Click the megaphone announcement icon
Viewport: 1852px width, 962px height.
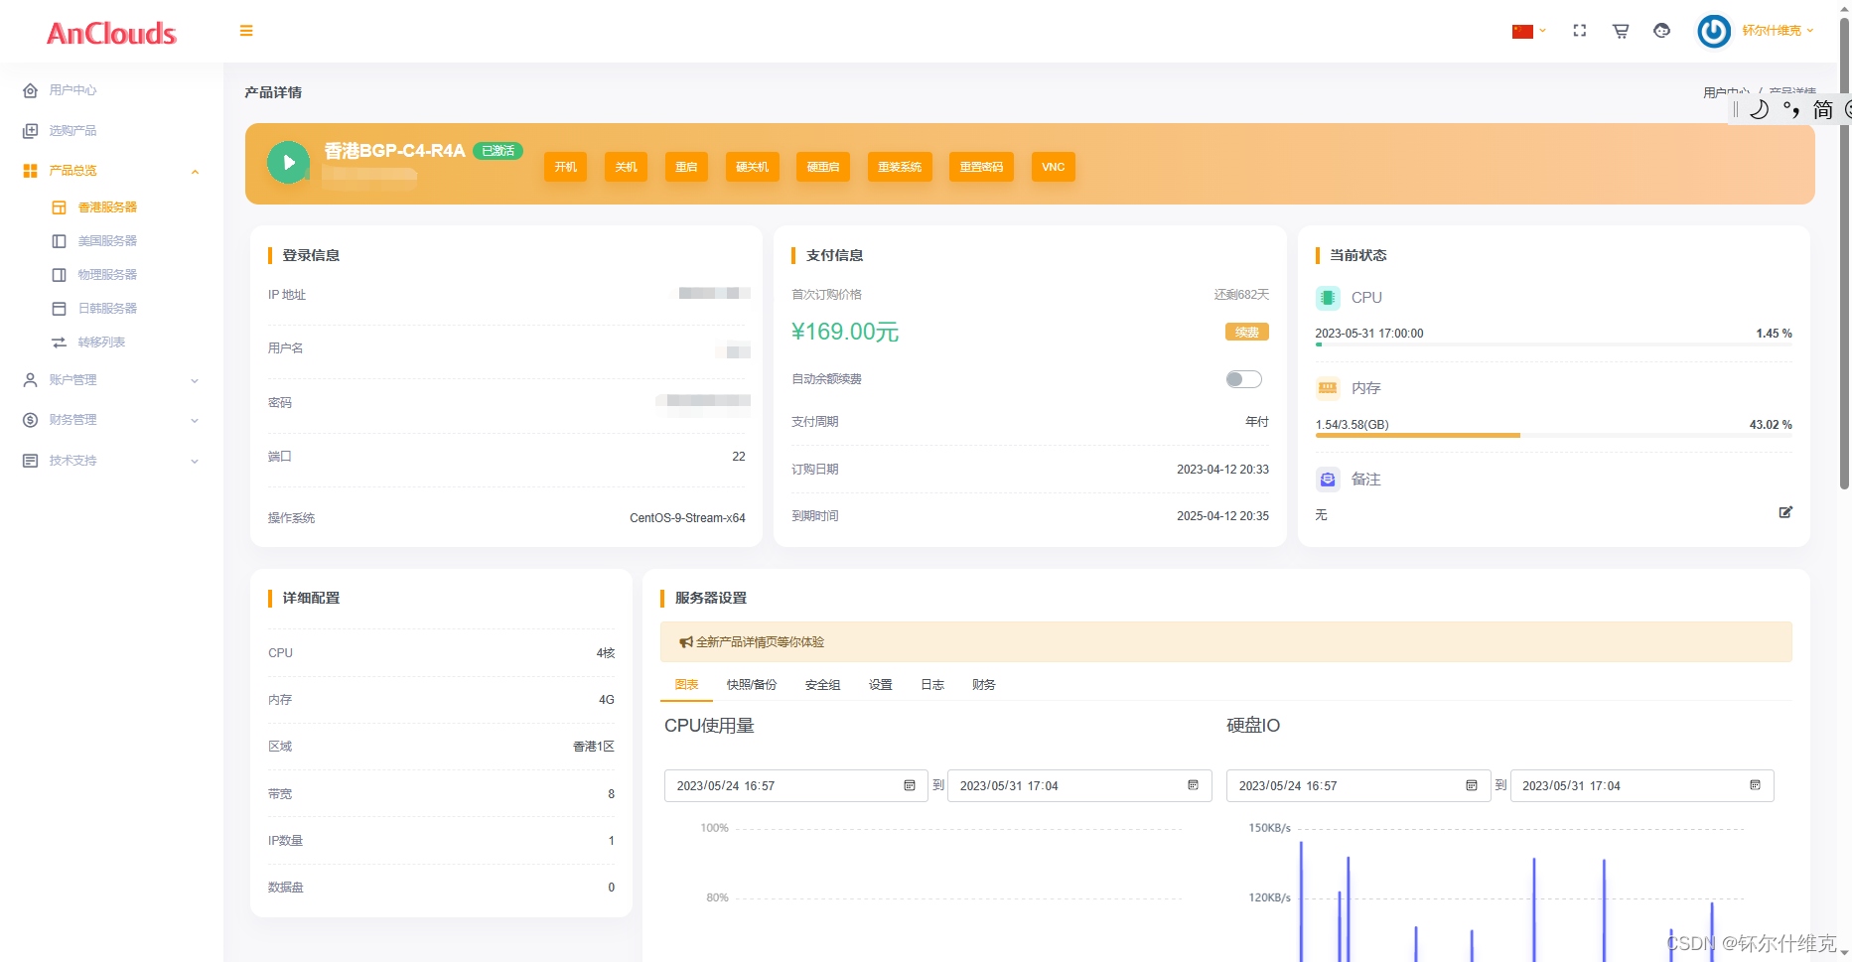click(686, 642)
